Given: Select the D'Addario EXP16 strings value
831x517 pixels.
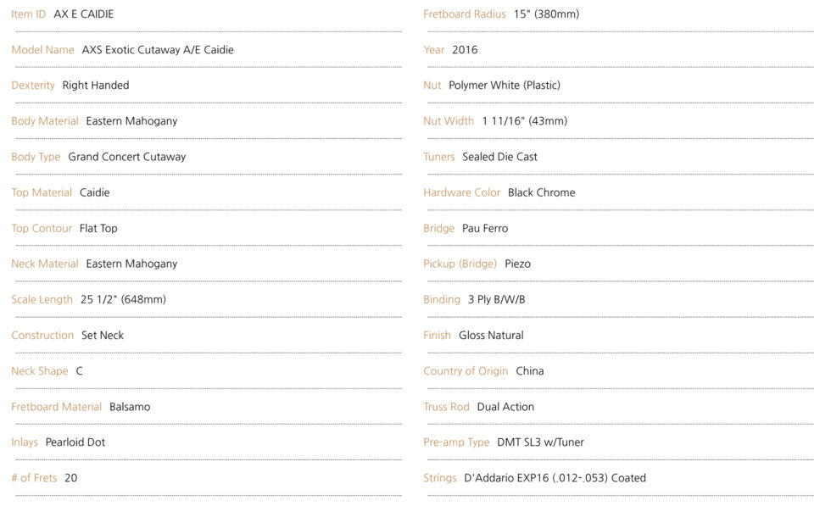Looking at the screenshot, I should [555, 478].
